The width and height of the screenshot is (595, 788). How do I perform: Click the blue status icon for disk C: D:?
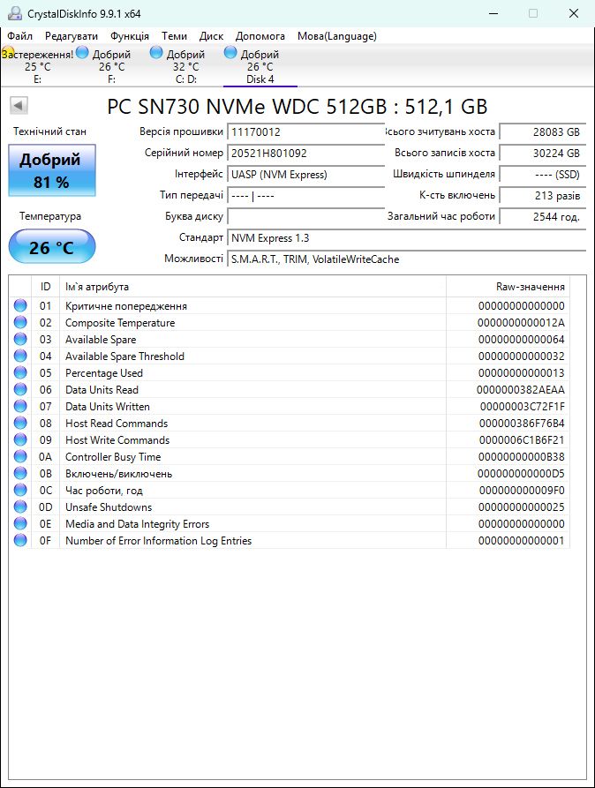156,52
